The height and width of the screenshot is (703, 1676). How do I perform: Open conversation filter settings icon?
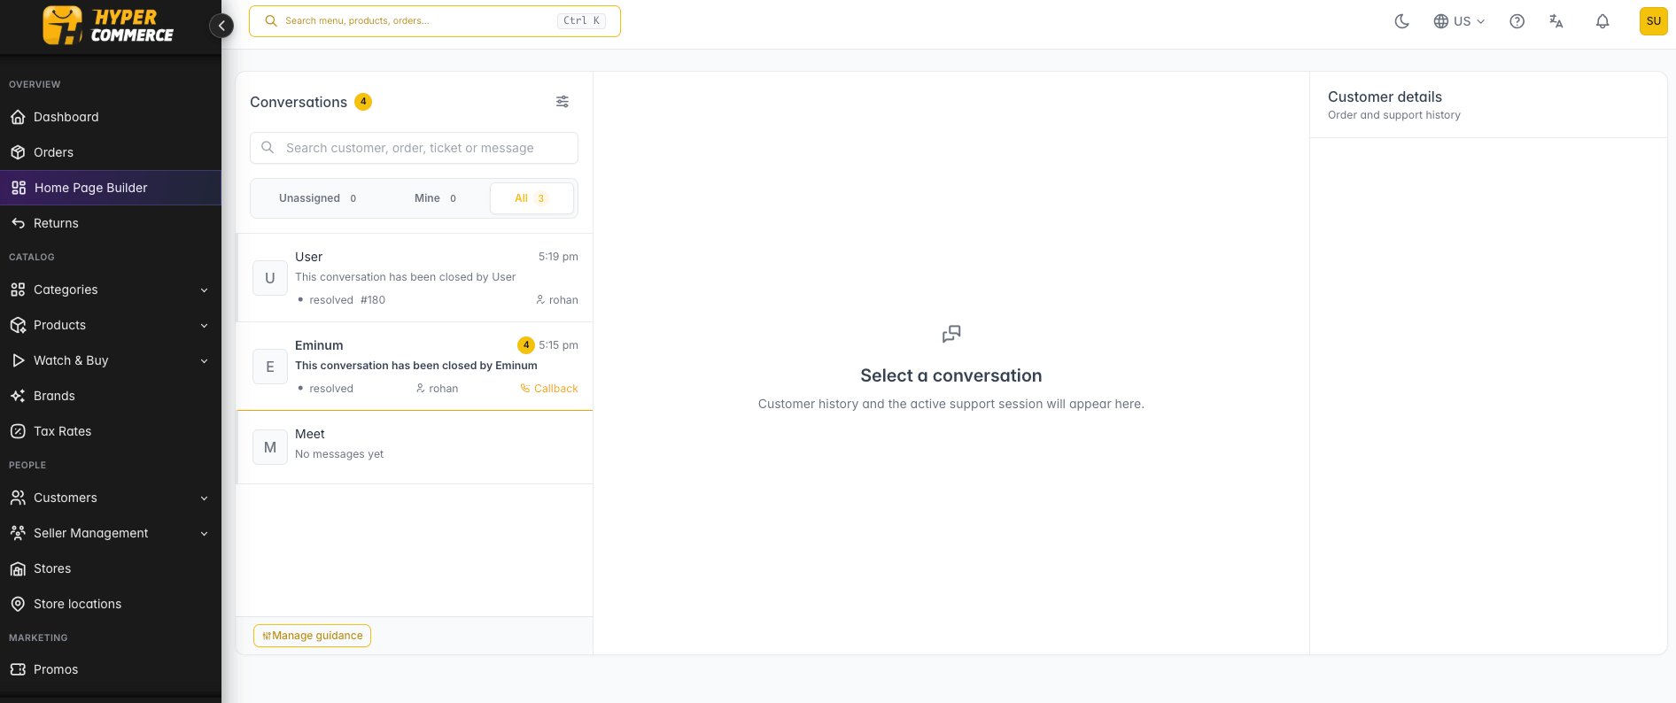pyautogui.click(x=563, y=102)
